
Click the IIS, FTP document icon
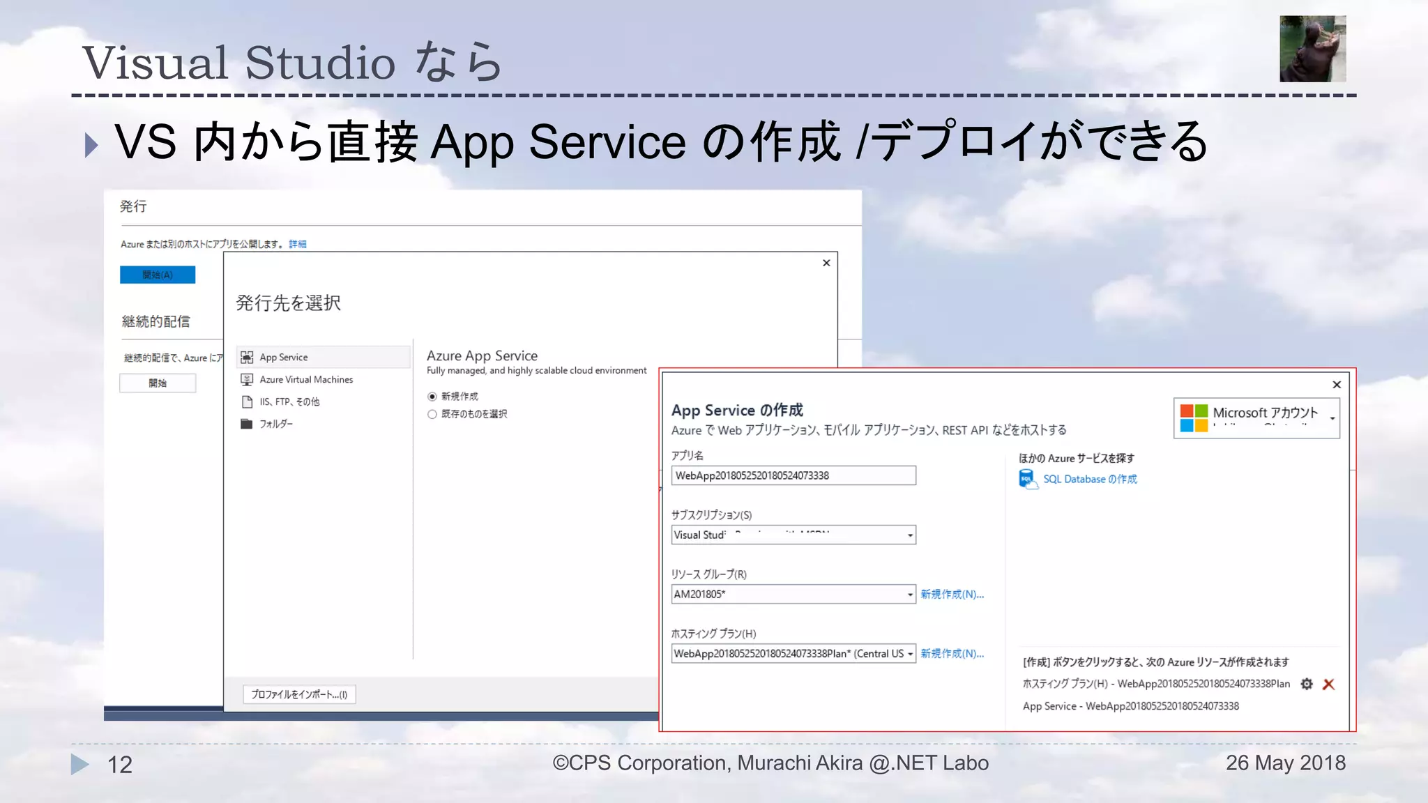(x=247, y=402)
